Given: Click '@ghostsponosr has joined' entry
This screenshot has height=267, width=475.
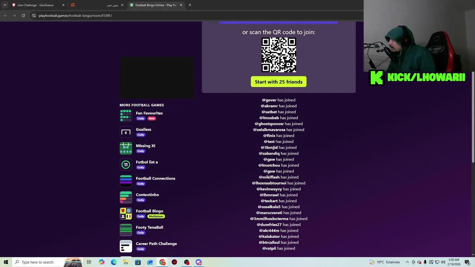Looking at the screenshot, I should pyautogui.click(x=279, y=124).
